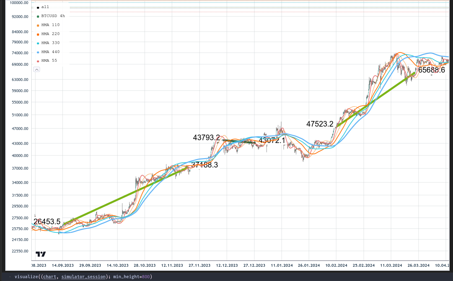Click the cyan dot beside HMA 330
The image size is (453, 281).
(38, 43)
